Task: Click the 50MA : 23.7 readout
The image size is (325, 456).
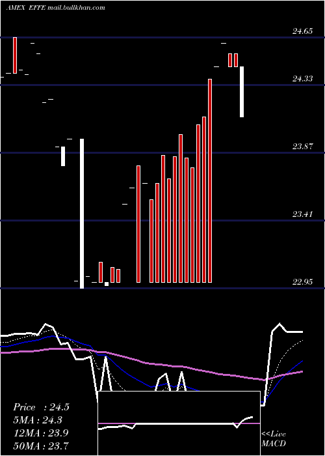Action: (41, 446)
